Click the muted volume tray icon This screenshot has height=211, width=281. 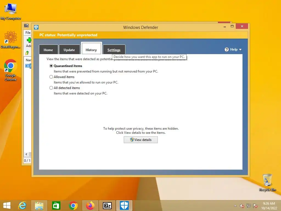[242, 206]
